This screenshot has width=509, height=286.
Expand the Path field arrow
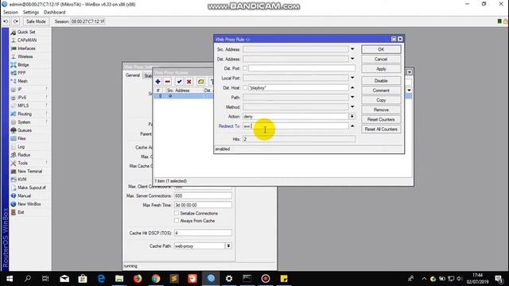pos(352,97)
